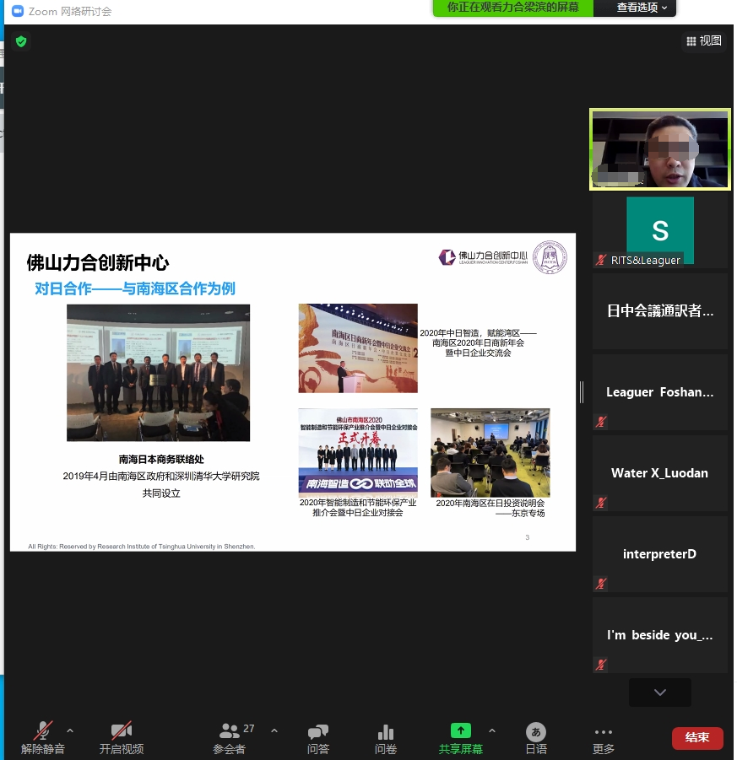Open the 更多 more options icon
The height and width of the screenshot is (760, 737).
603,730
